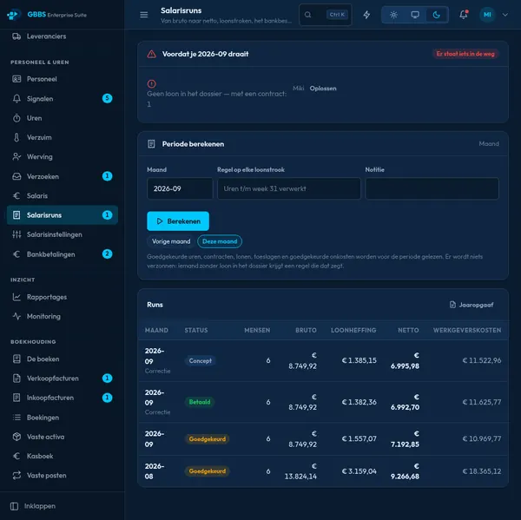Viewport: 521px width, 520px height.
Task: Click the Boekingen list icon
Action: [16, 418]
